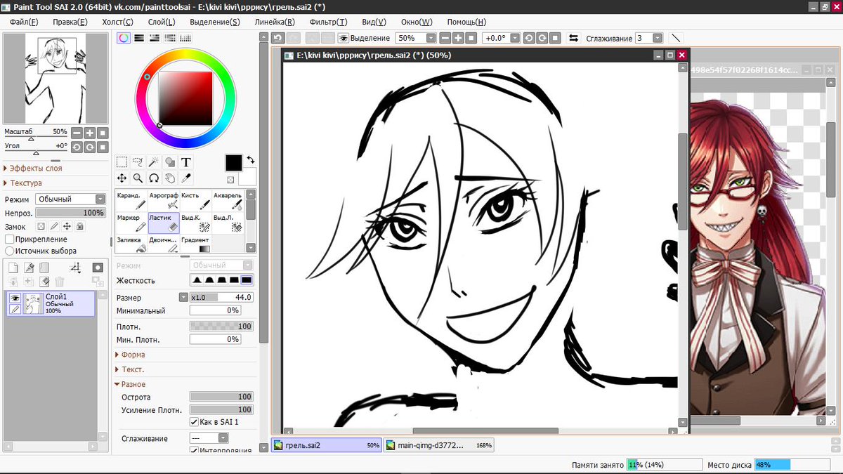Select the Выд.Л. selection eraser tool

[228, 223]
